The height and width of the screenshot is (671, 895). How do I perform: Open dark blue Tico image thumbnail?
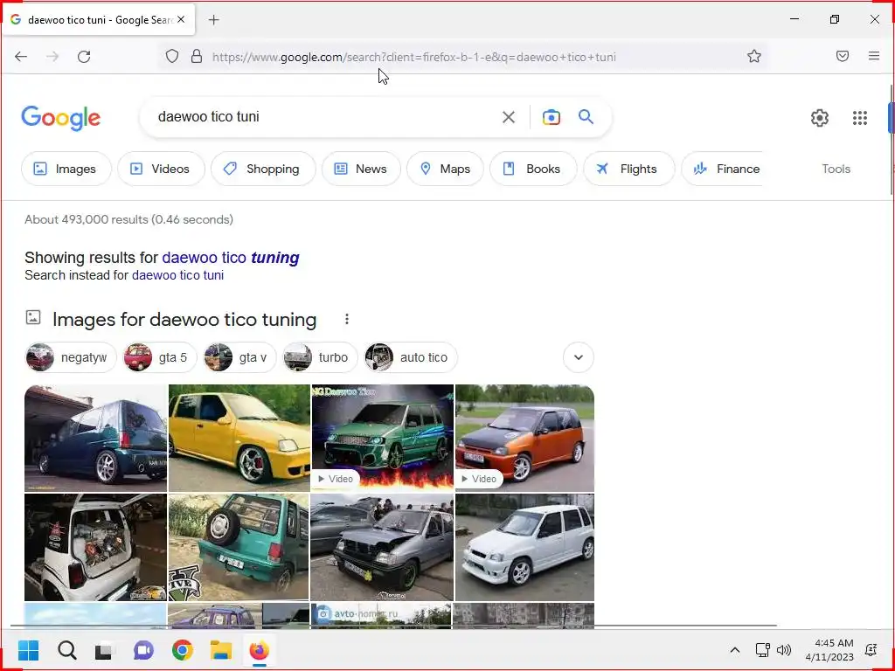pos(96,439)
